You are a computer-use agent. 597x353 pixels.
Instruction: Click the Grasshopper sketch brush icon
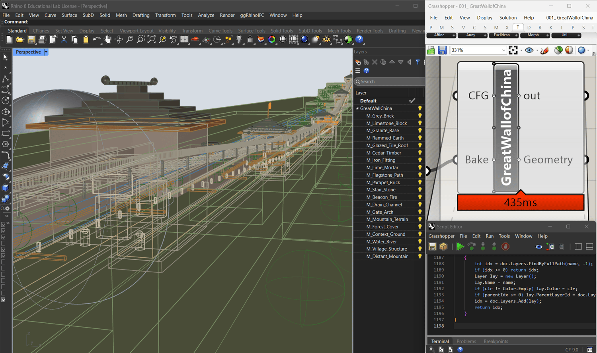tap(544, 50)
